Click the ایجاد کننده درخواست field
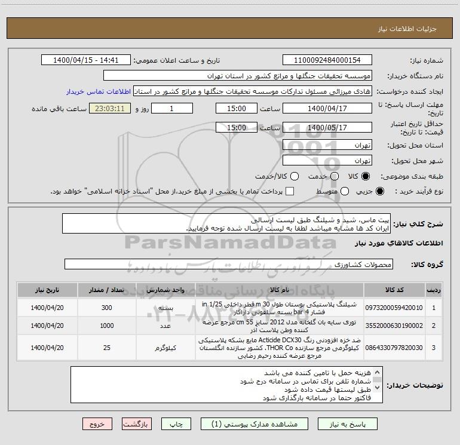The height and width of the screenshot is (445, 460). coord(252,91)
